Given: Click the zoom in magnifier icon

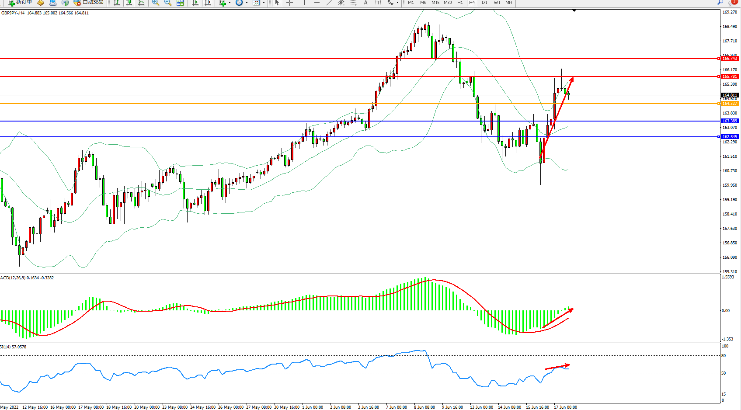Looking at the screenshot, I should (155, 3).
